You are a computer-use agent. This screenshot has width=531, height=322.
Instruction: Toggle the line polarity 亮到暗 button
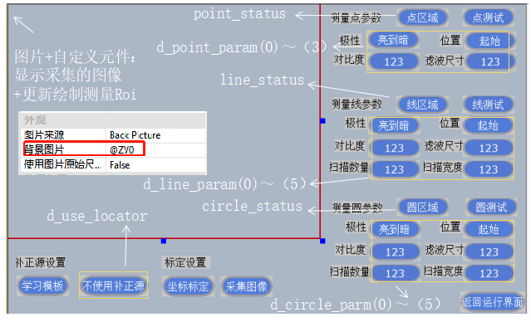click(394, 126)
